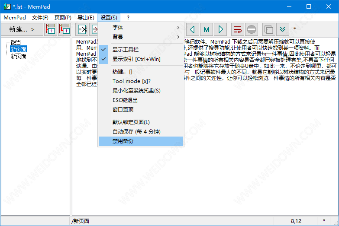Click the MemPad app icon in title bar
This screenshot has width=339, height=226.
click(7, 6)
